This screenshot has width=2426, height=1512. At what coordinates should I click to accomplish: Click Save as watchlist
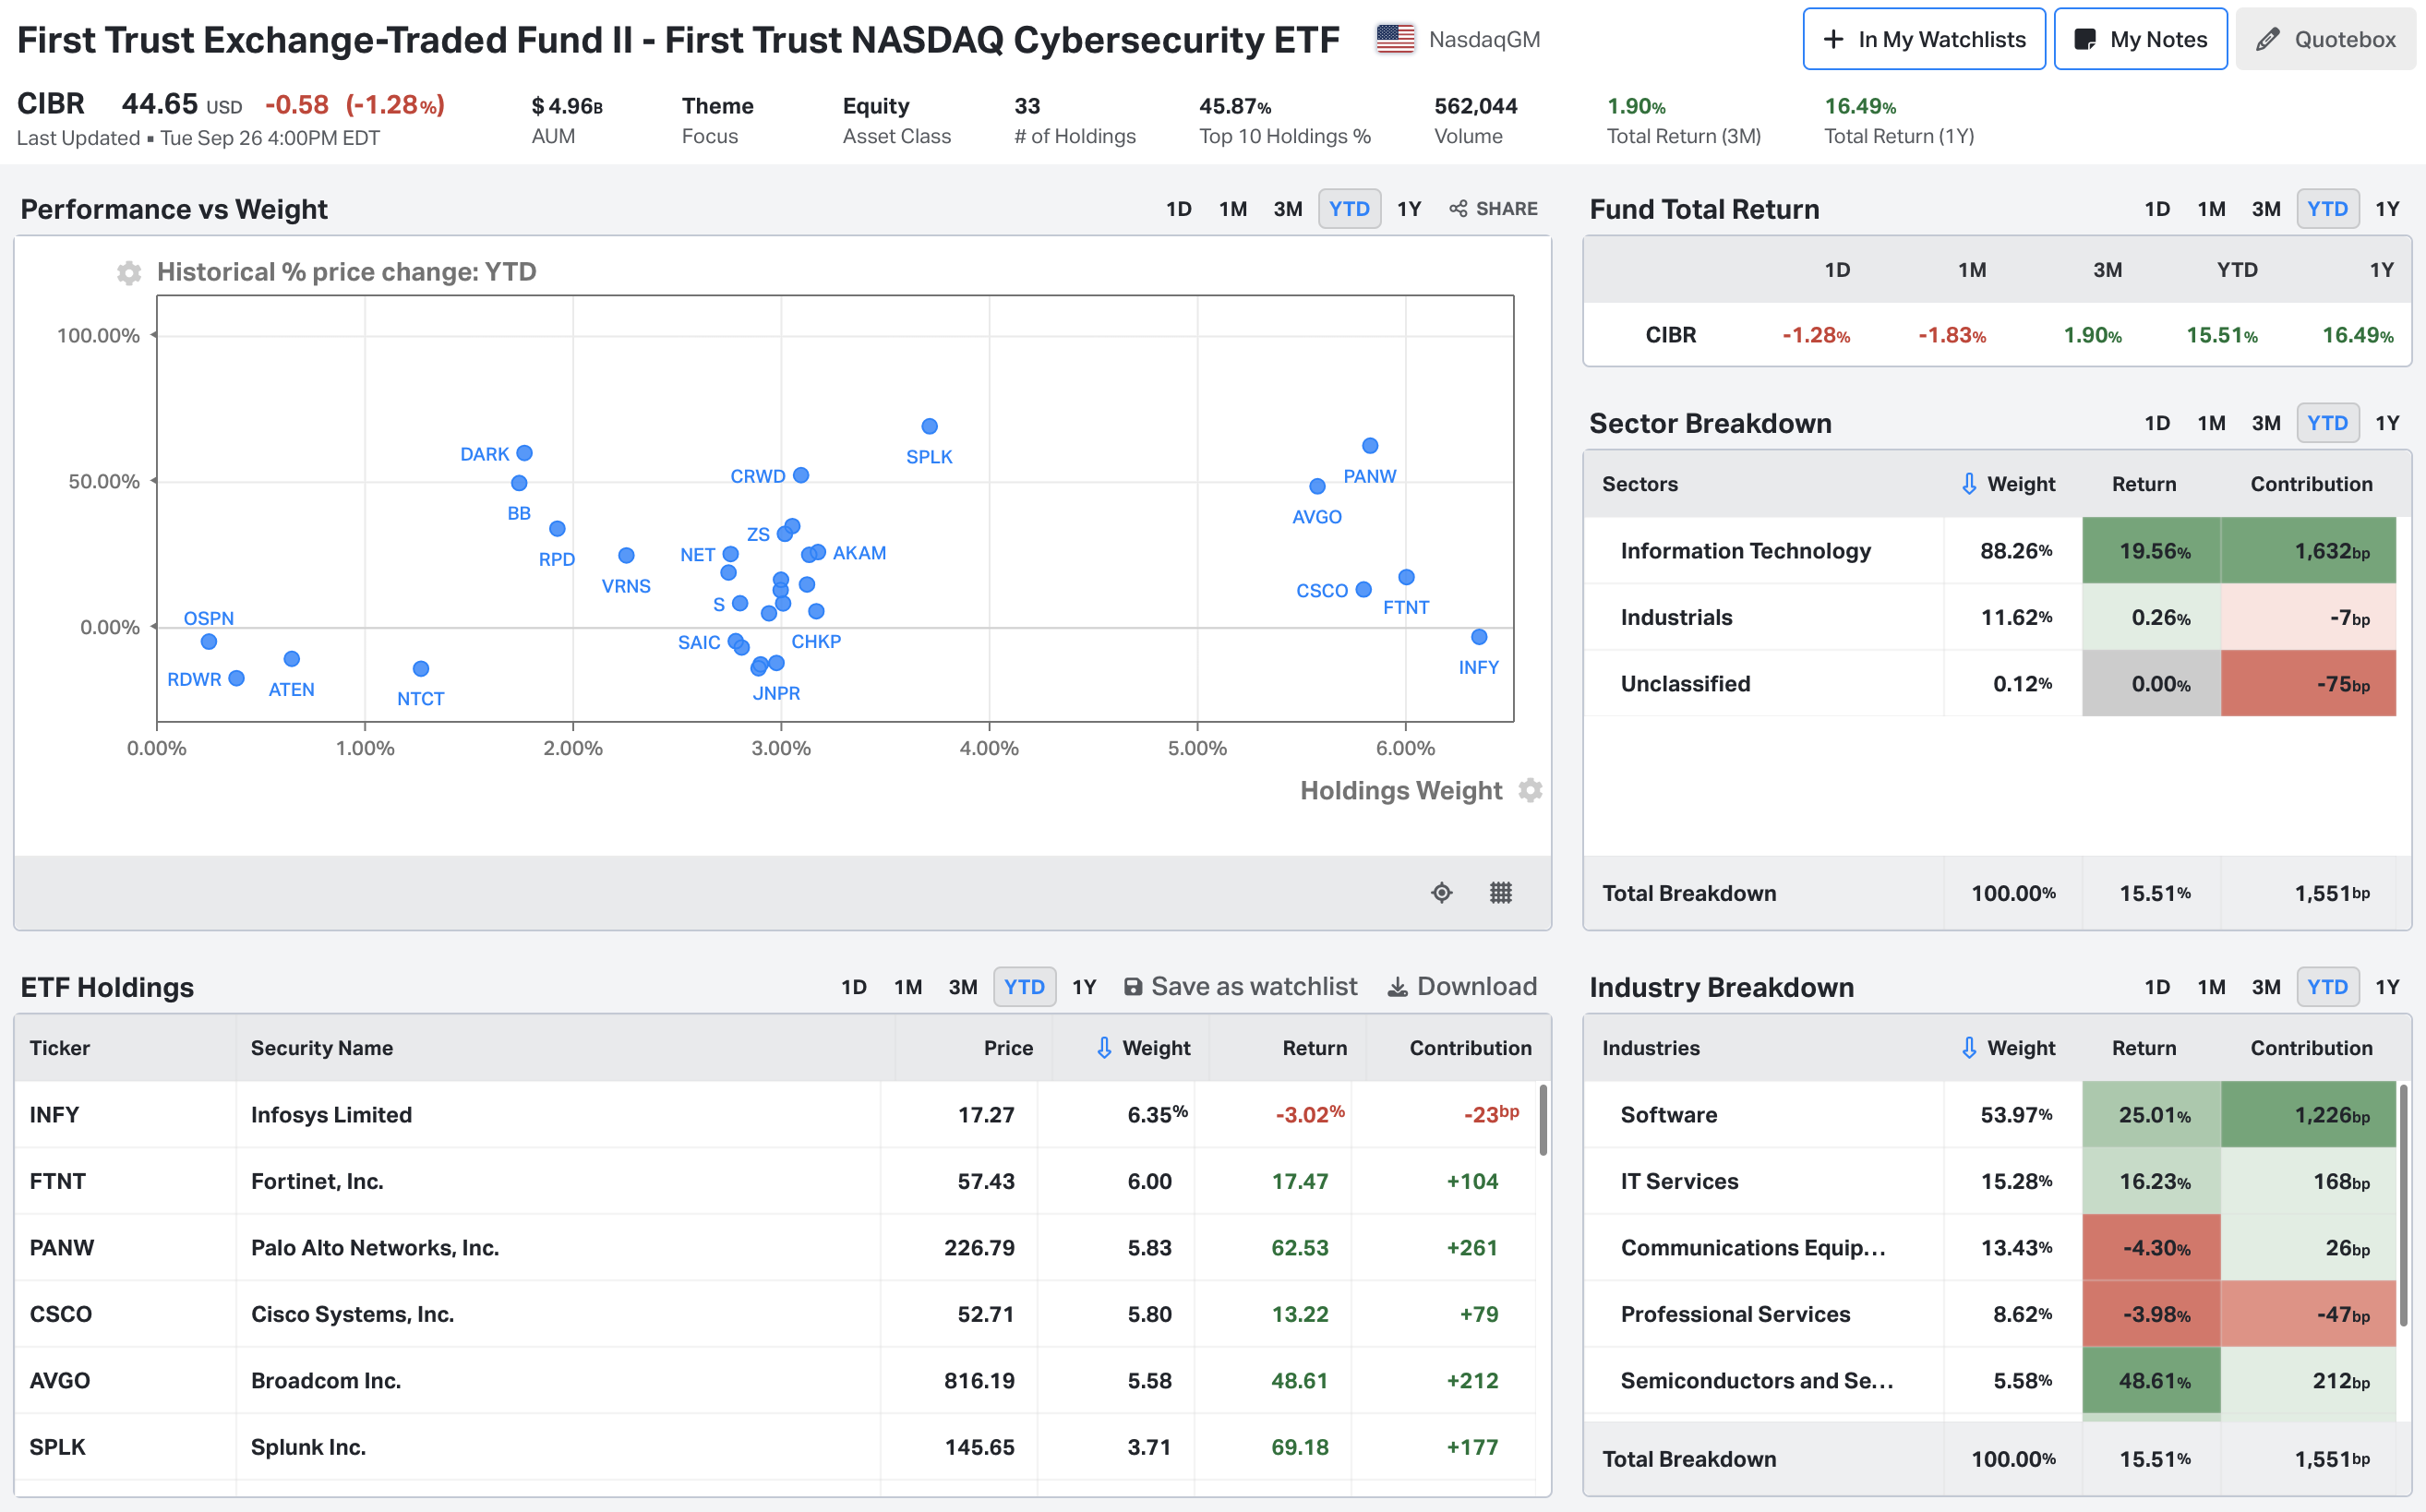(x=1240, y=986)
